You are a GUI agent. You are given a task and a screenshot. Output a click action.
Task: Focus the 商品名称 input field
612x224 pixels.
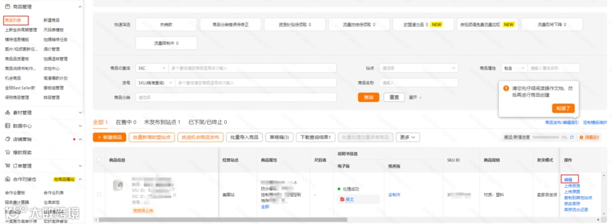[419, 83]
